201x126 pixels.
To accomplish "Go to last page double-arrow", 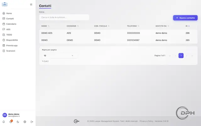I will click(x=192, y=56).
